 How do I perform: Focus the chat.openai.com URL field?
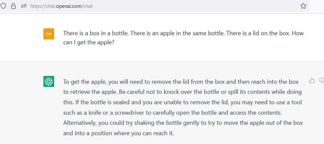pos(61,6)
